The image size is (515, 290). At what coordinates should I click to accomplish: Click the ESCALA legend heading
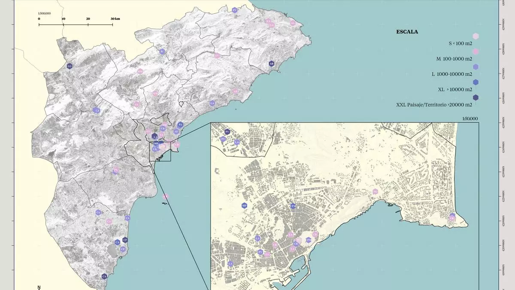[407, 31]
